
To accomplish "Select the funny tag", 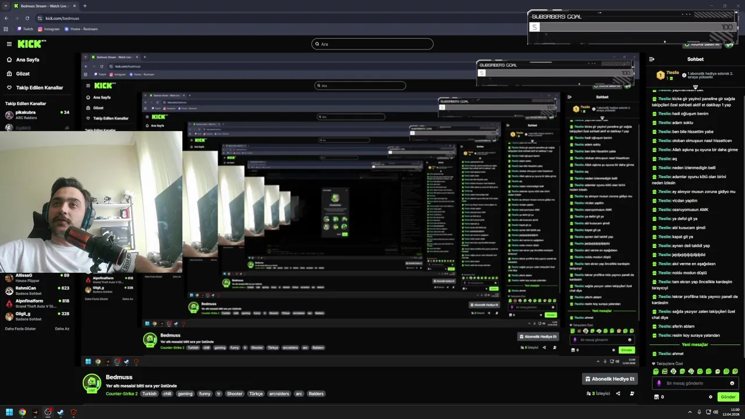I will point(205,394).
